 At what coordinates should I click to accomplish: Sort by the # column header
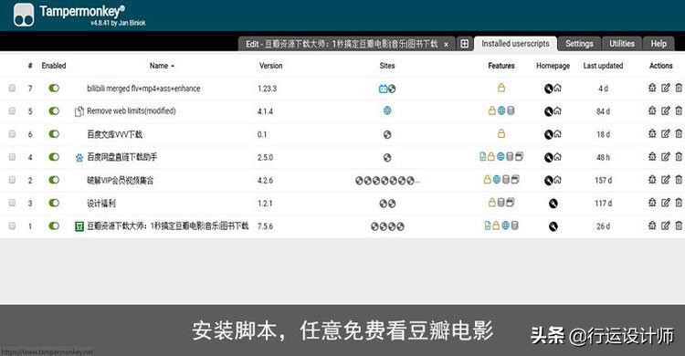[30, 66]
